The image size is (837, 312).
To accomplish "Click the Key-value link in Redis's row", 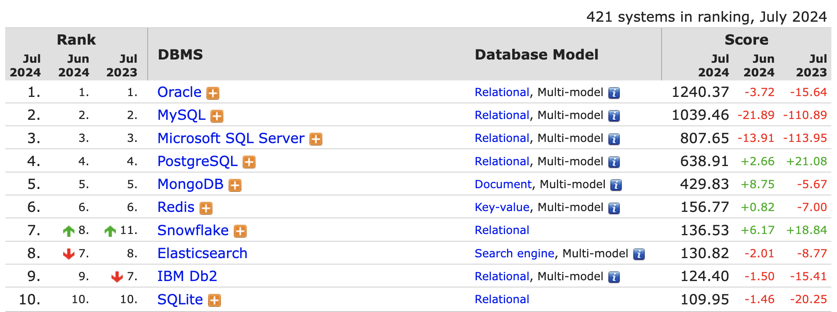I will tap(502, 207).
